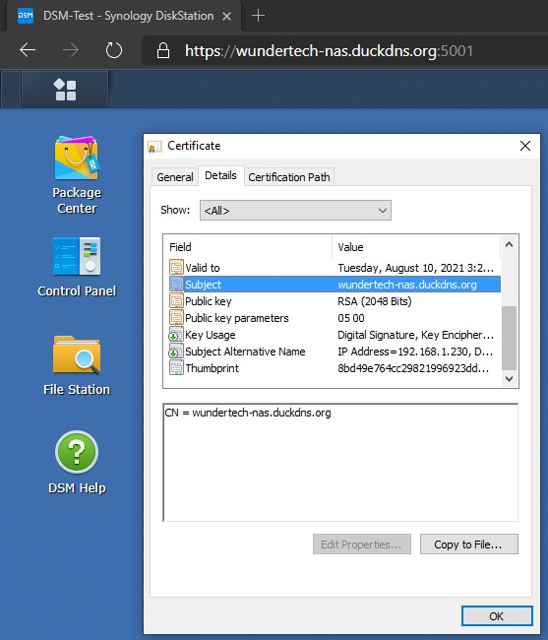Expand the Show <All> dropdown
This screenshot has height=640, width=548.
(295, 210)
